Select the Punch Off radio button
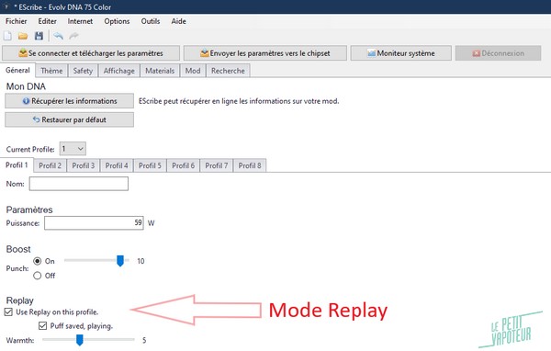The image size is (551, 351). [x=38, y=276]
